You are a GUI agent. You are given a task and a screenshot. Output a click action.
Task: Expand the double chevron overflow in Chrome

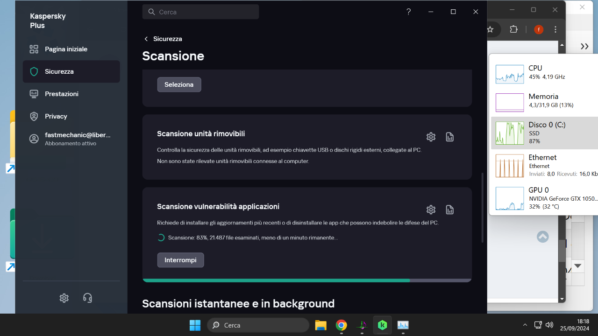pyautogui.click(x=584, y=46)
